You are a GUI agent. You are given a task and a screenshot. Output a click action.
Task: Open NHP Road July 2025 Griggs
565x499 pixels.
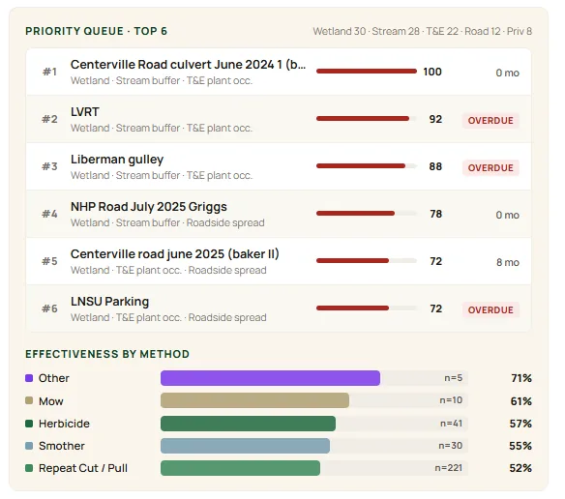click(x=279, y=214)
